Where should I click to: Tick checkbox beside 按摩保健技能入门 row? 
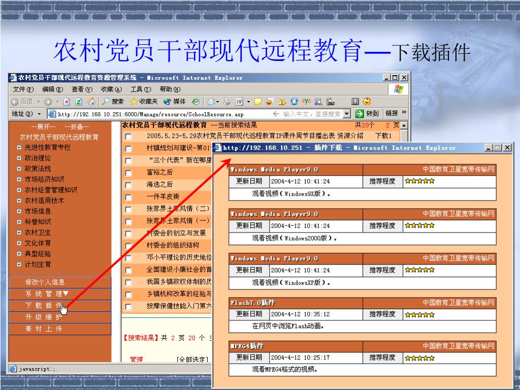tap(128, 307)
